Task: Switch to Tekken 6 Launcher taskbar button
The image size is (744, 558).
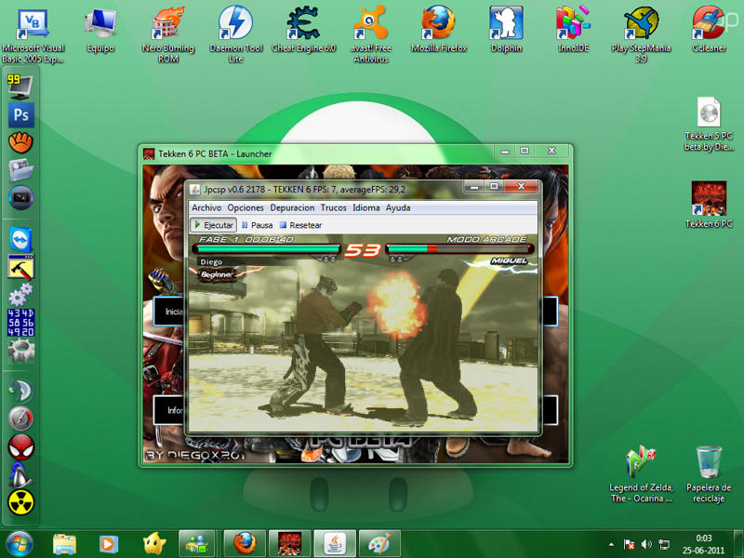Action: coord(289,544)
